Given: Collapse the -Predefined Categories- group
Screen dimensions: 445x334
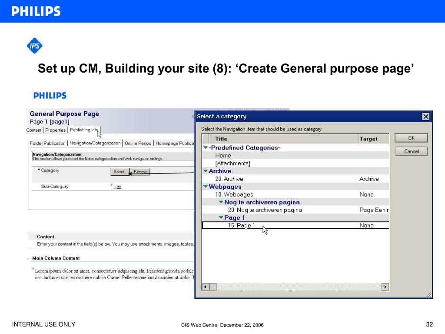Looking at the screenshot, I should pos(206,147).
